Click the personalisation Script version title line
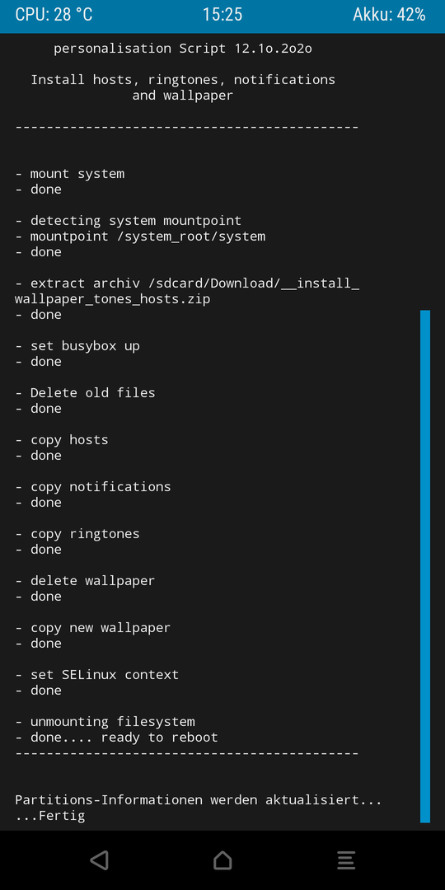 click(x=183, y=49)
